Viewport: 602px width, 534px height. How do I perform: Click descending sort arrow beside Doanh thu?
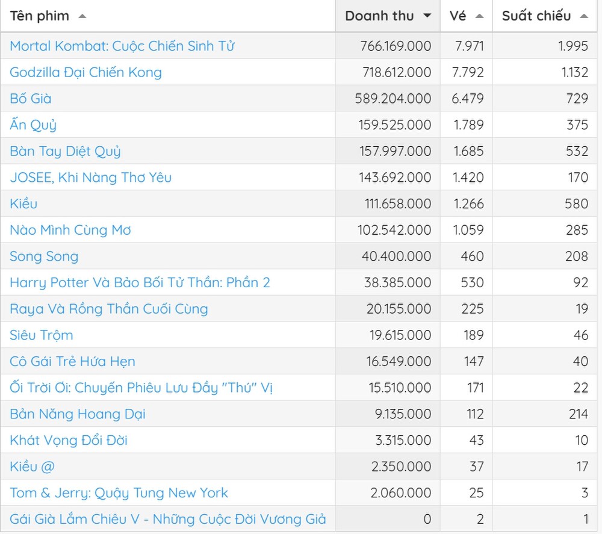coord(427,16)
